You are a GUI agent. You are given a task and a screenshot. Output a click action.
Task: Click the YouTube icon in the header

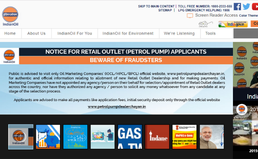click(255, 6)
